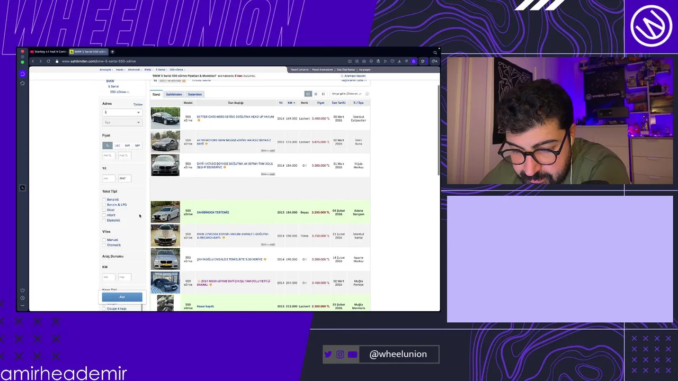Viewport: 678px width, 381px height.
Task: Click the purple profile icon in browser toolbar
Action: [x=414, y=61]
